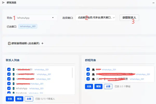Screen dimensions: 156x104
Task: Click the clipboard icon next to 群发使用说明
Action: (x=9, y=43)
